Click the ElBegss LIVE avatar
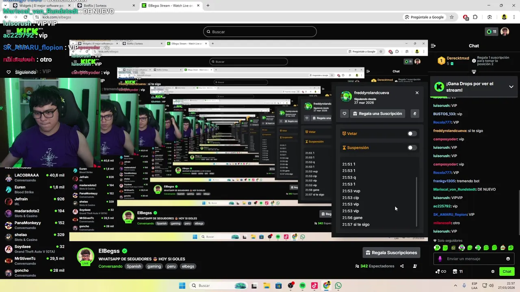The height and width of the screenshot is (292, 520). 85,257
